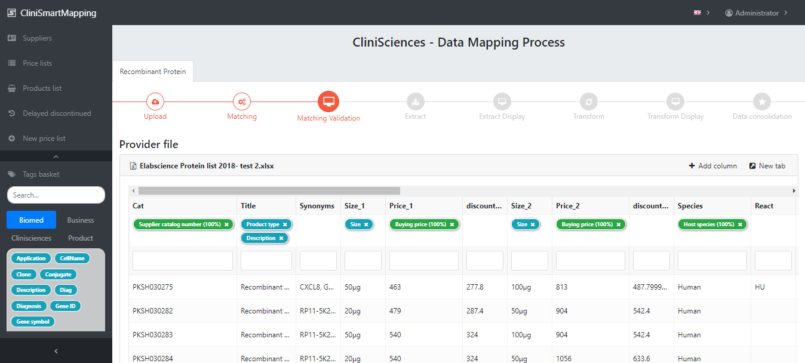Select the Clinisciences tag category
This screenshot has height=363, width=805.
pos(31,238)
